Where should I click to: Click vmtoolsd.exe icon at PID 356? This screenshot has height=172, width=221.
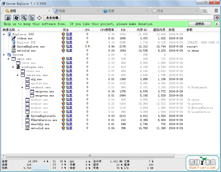(x=27, y=128)
